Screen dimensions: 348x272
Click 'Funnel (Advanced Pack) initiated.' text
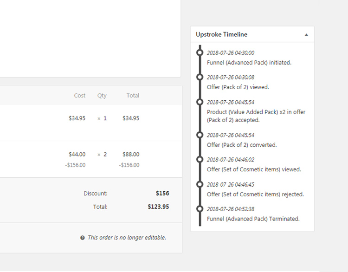point(249,63)
